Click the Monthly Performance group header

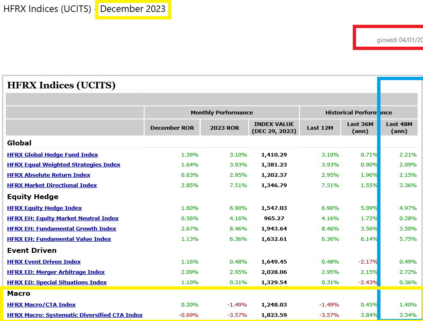[x=222, y=112]
